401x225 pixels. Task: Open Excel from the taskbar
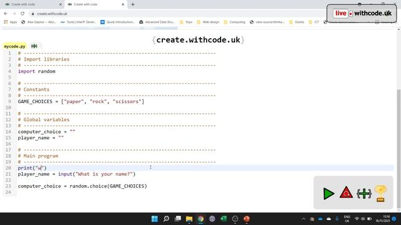224,219
